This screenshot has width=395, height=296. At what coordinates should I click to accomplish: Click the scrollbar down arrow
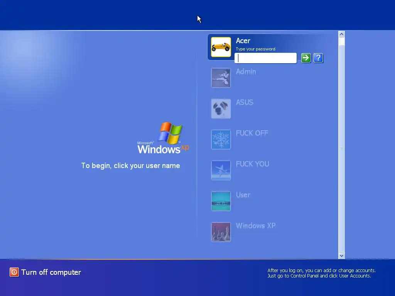coord(342,256)
